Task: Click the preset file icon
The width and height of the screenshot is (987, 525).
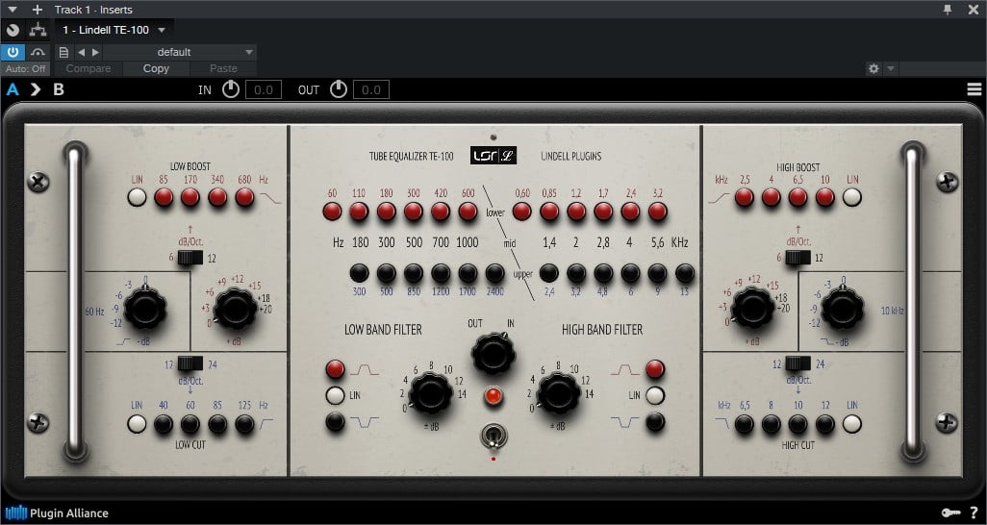Action: click(x=63, y=52)
